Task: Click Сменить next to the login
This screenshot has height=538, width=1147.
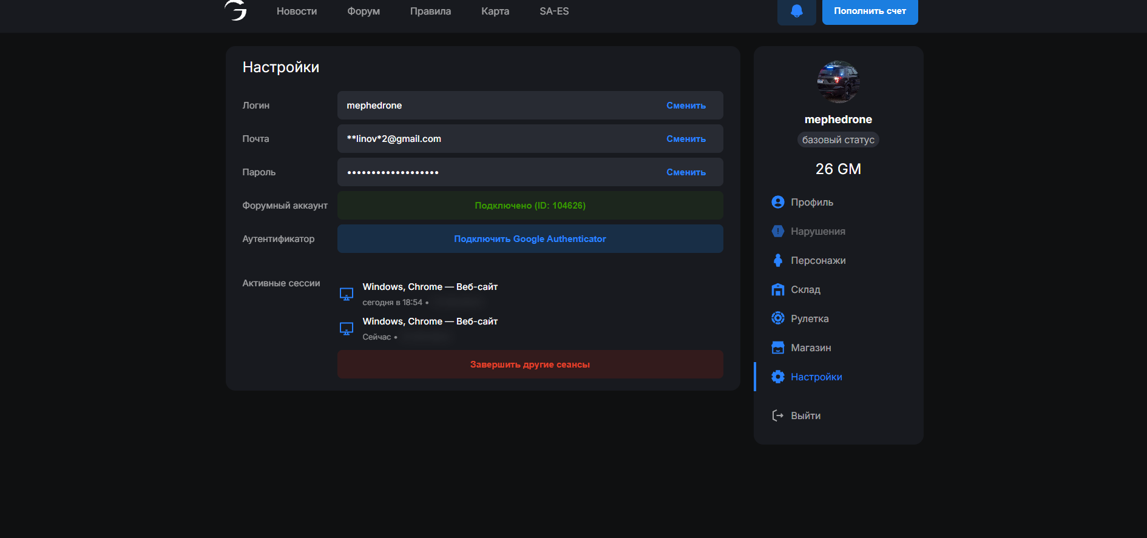Action: coord(686,106)
